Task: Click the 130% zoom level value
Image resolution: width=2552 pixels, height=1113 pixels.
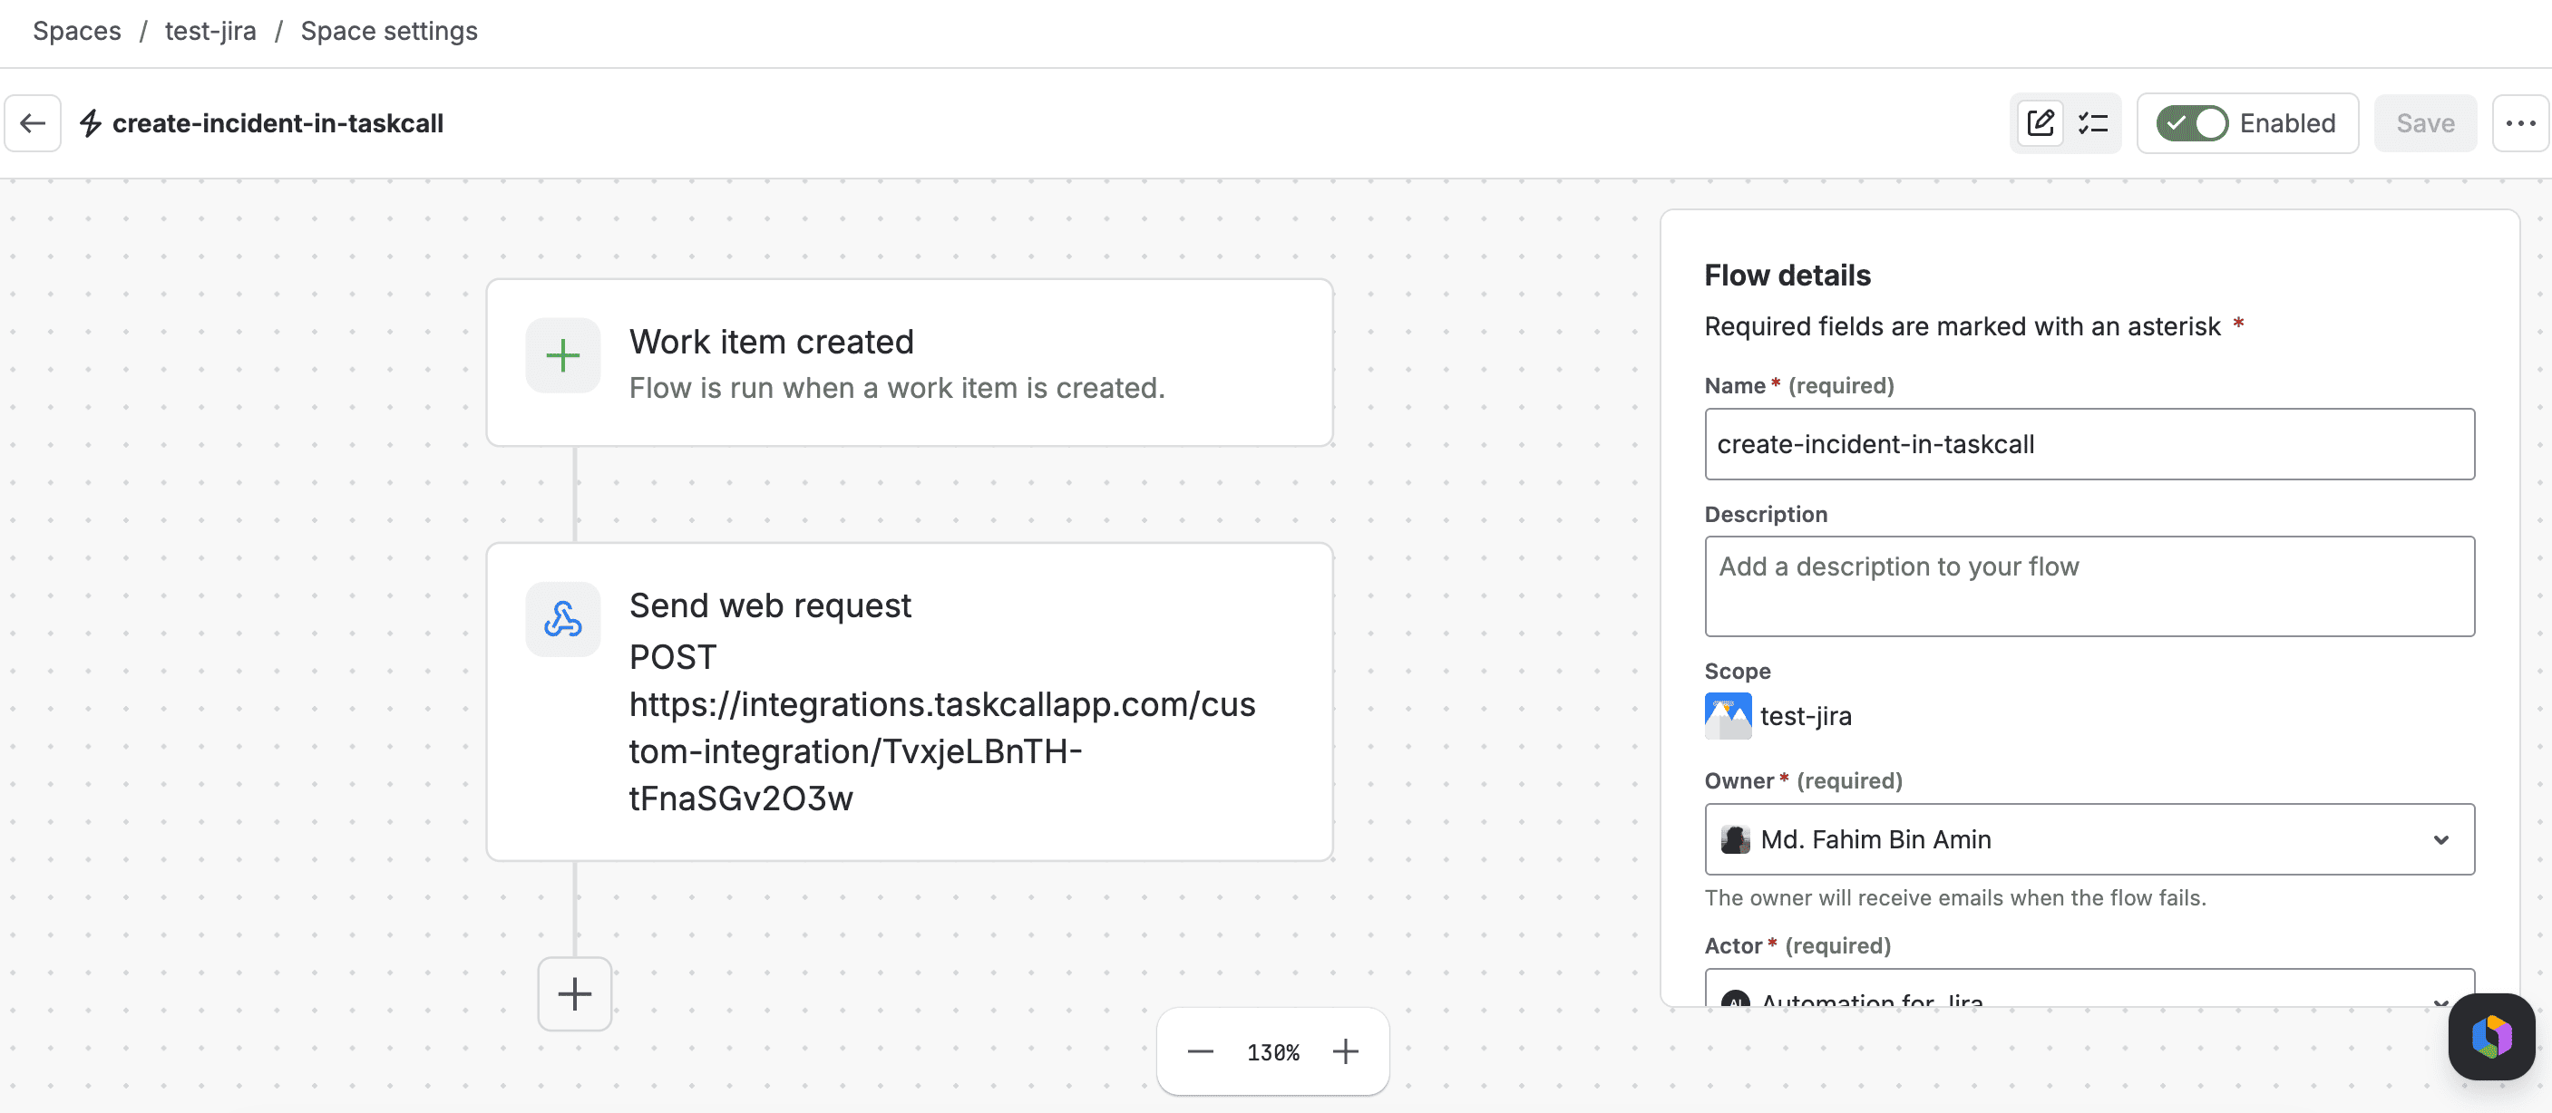Action: pos(1273,1052)
